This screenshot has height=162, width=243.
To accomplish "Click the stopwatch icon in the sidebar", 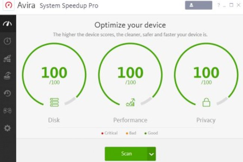I will point(7,41).
